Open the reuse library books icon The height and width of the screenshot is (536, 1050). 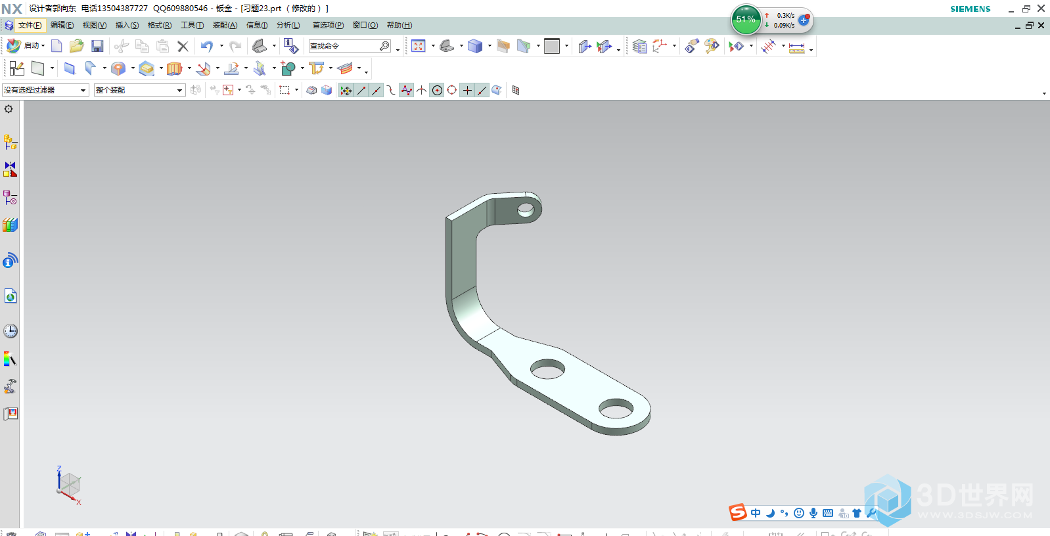click(10, 225)
